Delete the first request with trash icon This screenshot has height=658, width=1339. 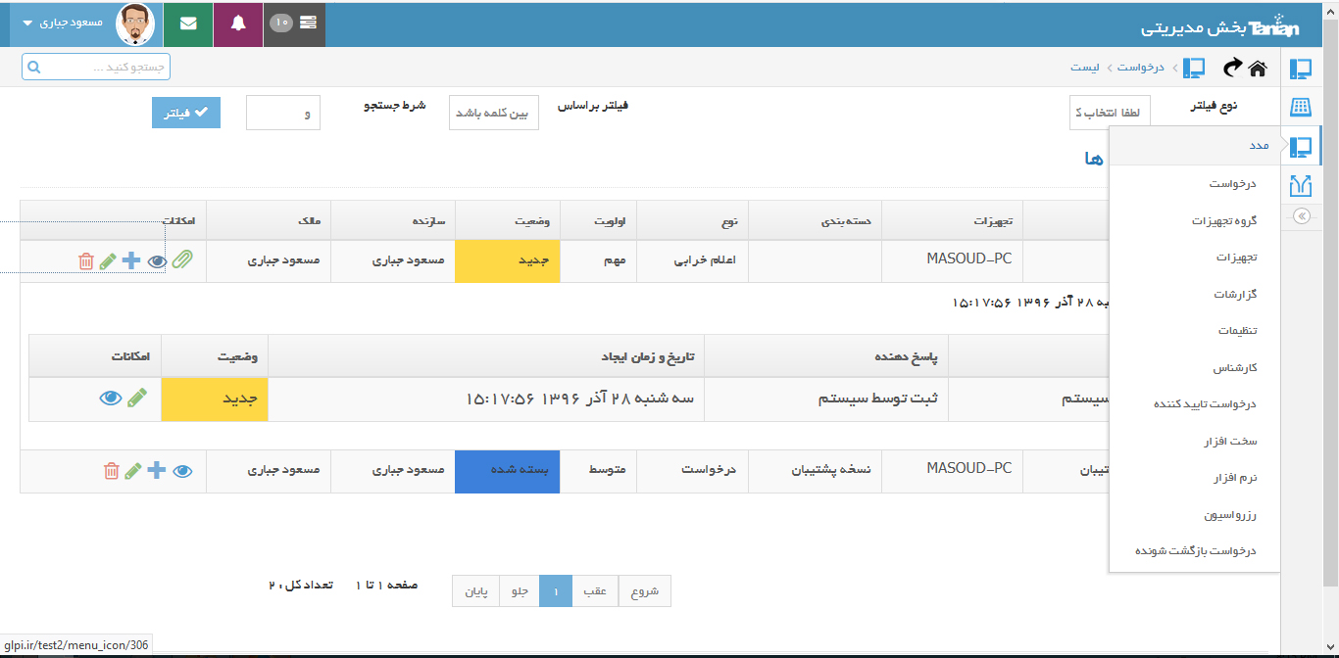(x=86, y=261)
